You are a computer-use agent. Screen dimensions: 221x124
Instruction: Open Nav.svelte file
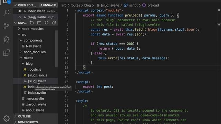(33, 46)
